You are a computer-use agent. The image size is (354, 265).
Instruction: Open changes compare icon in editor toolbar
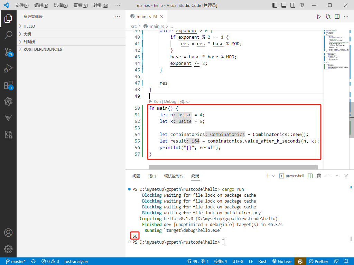pos(328,17)
